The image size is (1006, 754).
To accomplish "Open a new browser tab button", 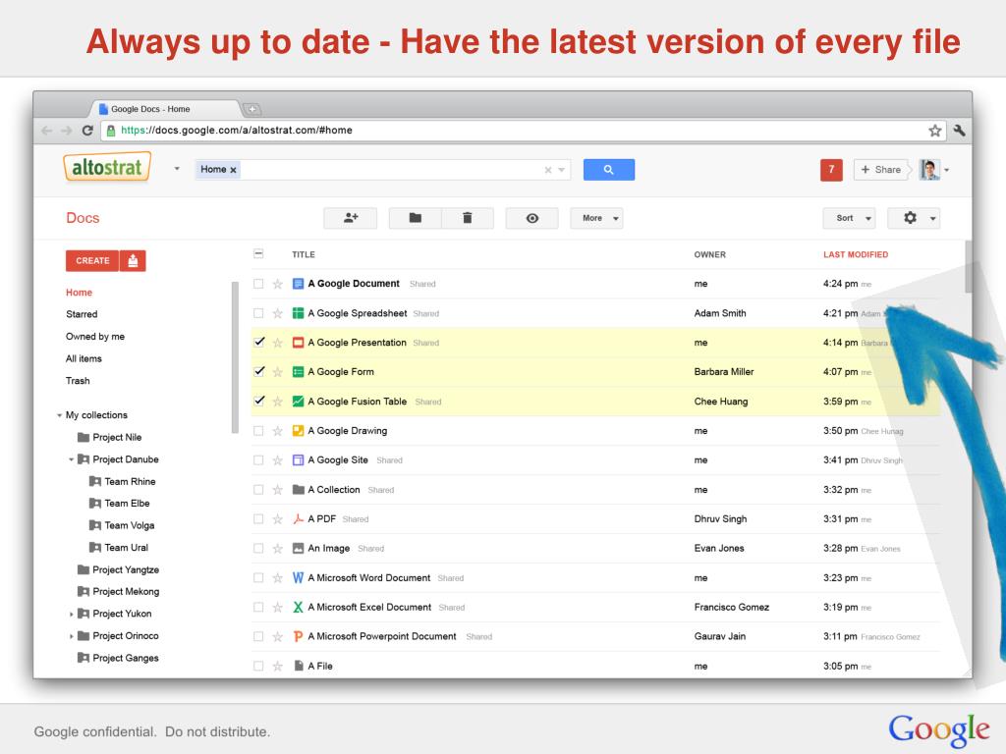I will 252,109.
